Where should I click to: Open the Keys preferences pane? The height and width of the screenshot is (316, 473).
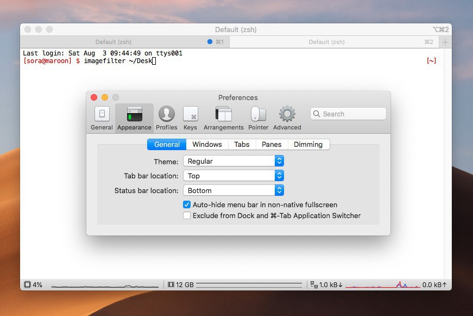point(190,114)
